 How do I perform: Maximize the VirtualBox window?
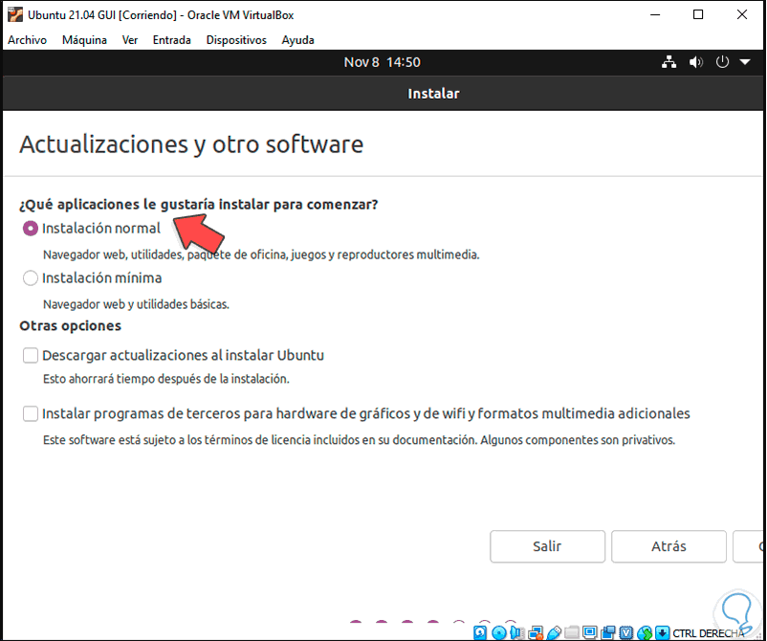[x=698, y=14]
